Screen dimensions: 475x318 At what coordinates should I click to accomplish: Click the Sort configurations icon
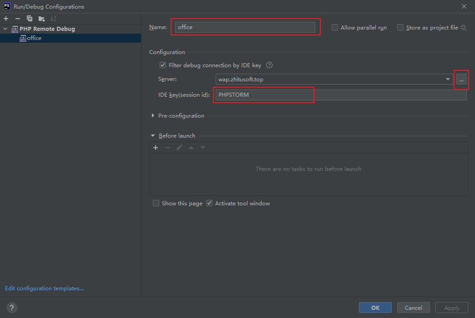tap(53, 19)
